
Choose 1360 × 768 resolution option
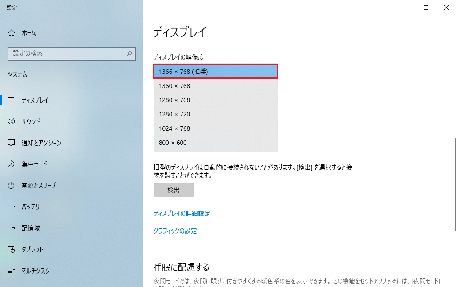coord(215,86)
